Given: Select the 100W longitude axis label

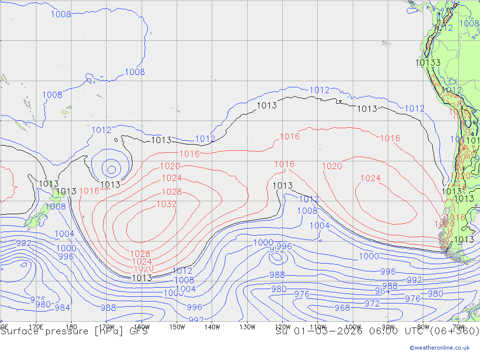Looking at the screenshot, I should click(x=353, y=327).
